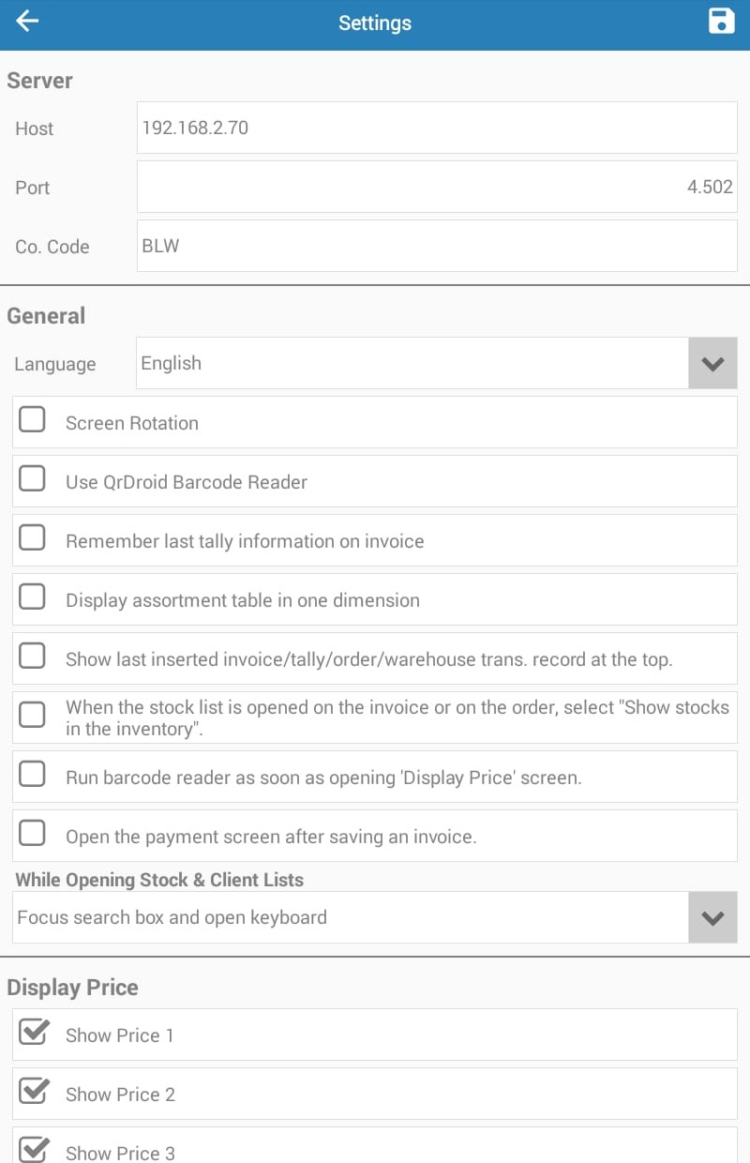Image resolution: width=750 pixels, height=1163 pixels.
Task: Tap the Settings title in header
Action: click(375, 23)
